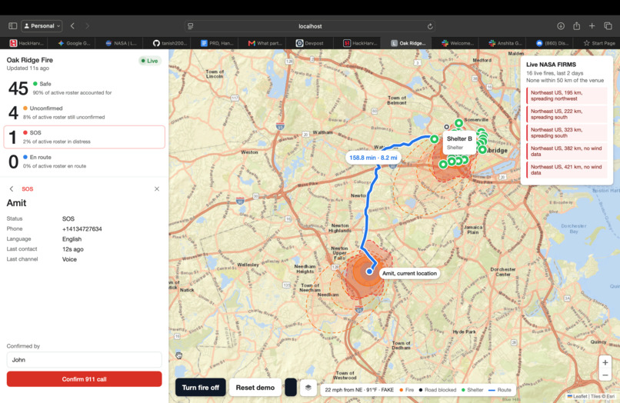Select the Northeast US, 421 km fire entry
This screenshot has height=403, width=620.
pos(567,170)
